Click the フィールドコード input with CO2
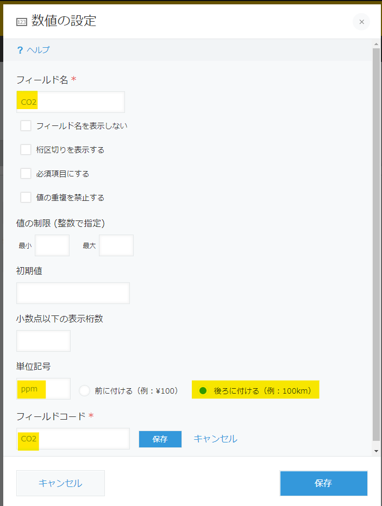This screenshot has height=506, width=382. tap(73, 439)
